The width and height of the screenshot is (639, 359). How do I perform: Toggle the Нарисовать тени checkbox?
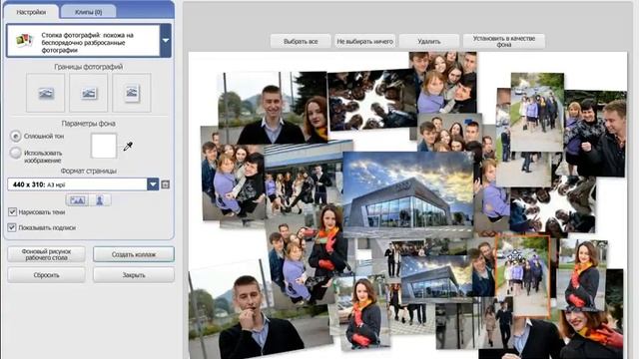(12, 212)
